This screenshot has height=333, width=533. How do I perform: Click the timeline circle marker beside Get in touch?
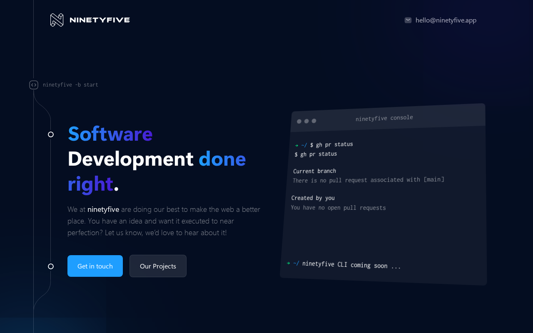coord(51,266)
